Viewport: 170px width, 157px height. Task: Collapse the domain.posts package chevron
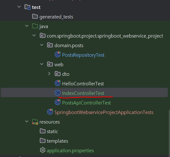coord(42,45)
